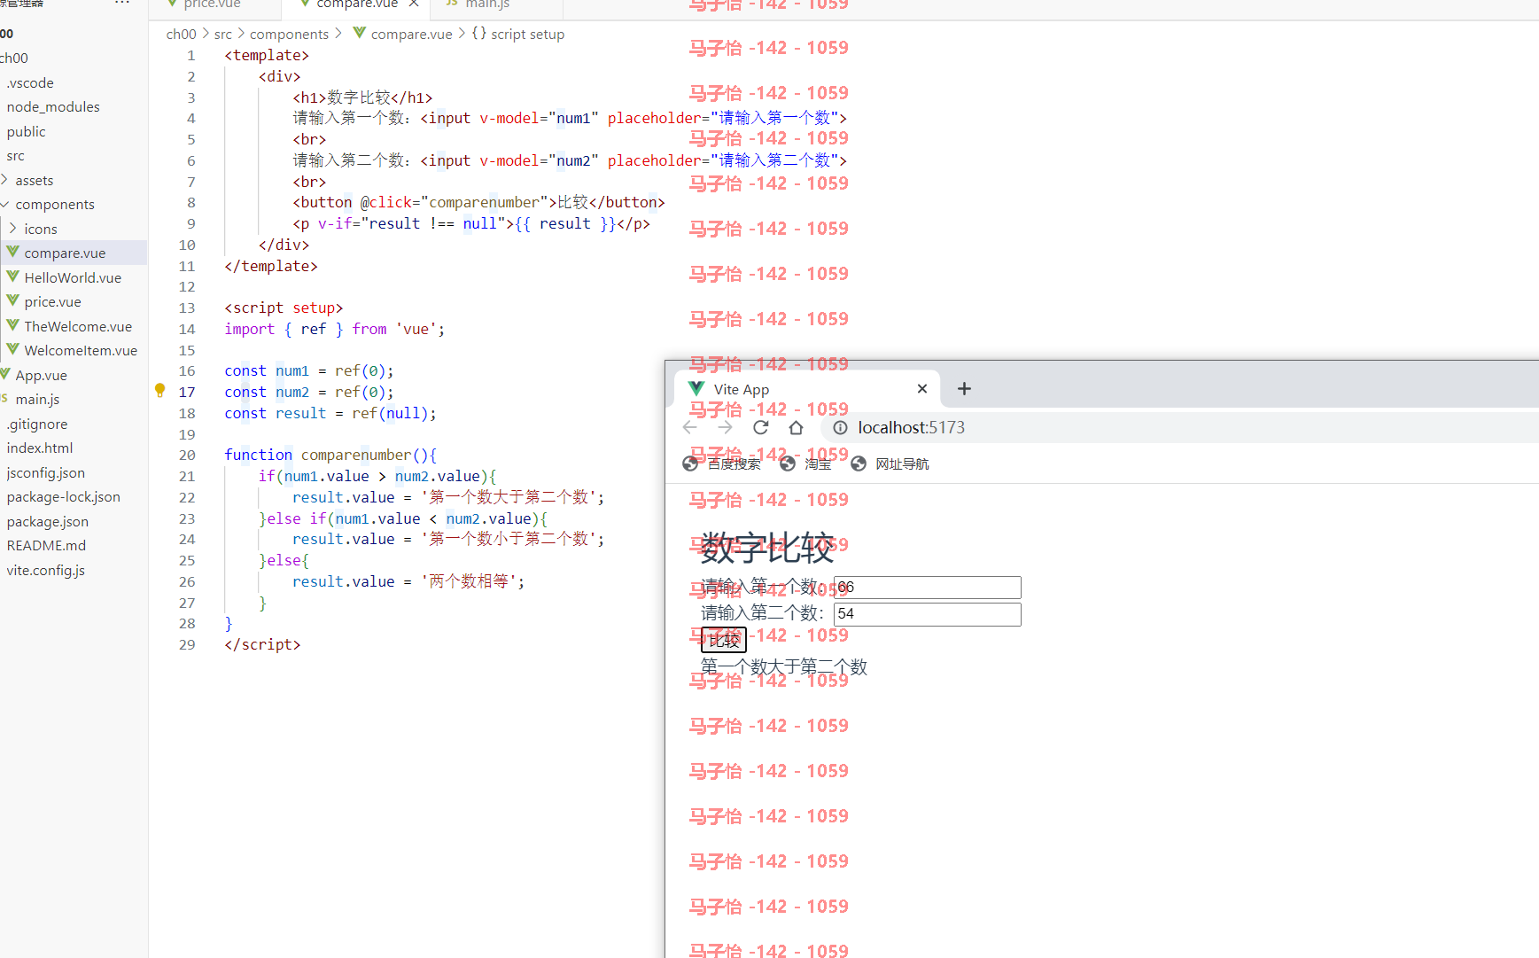Collapse the components folder chevron

click(x=4, y=204)
